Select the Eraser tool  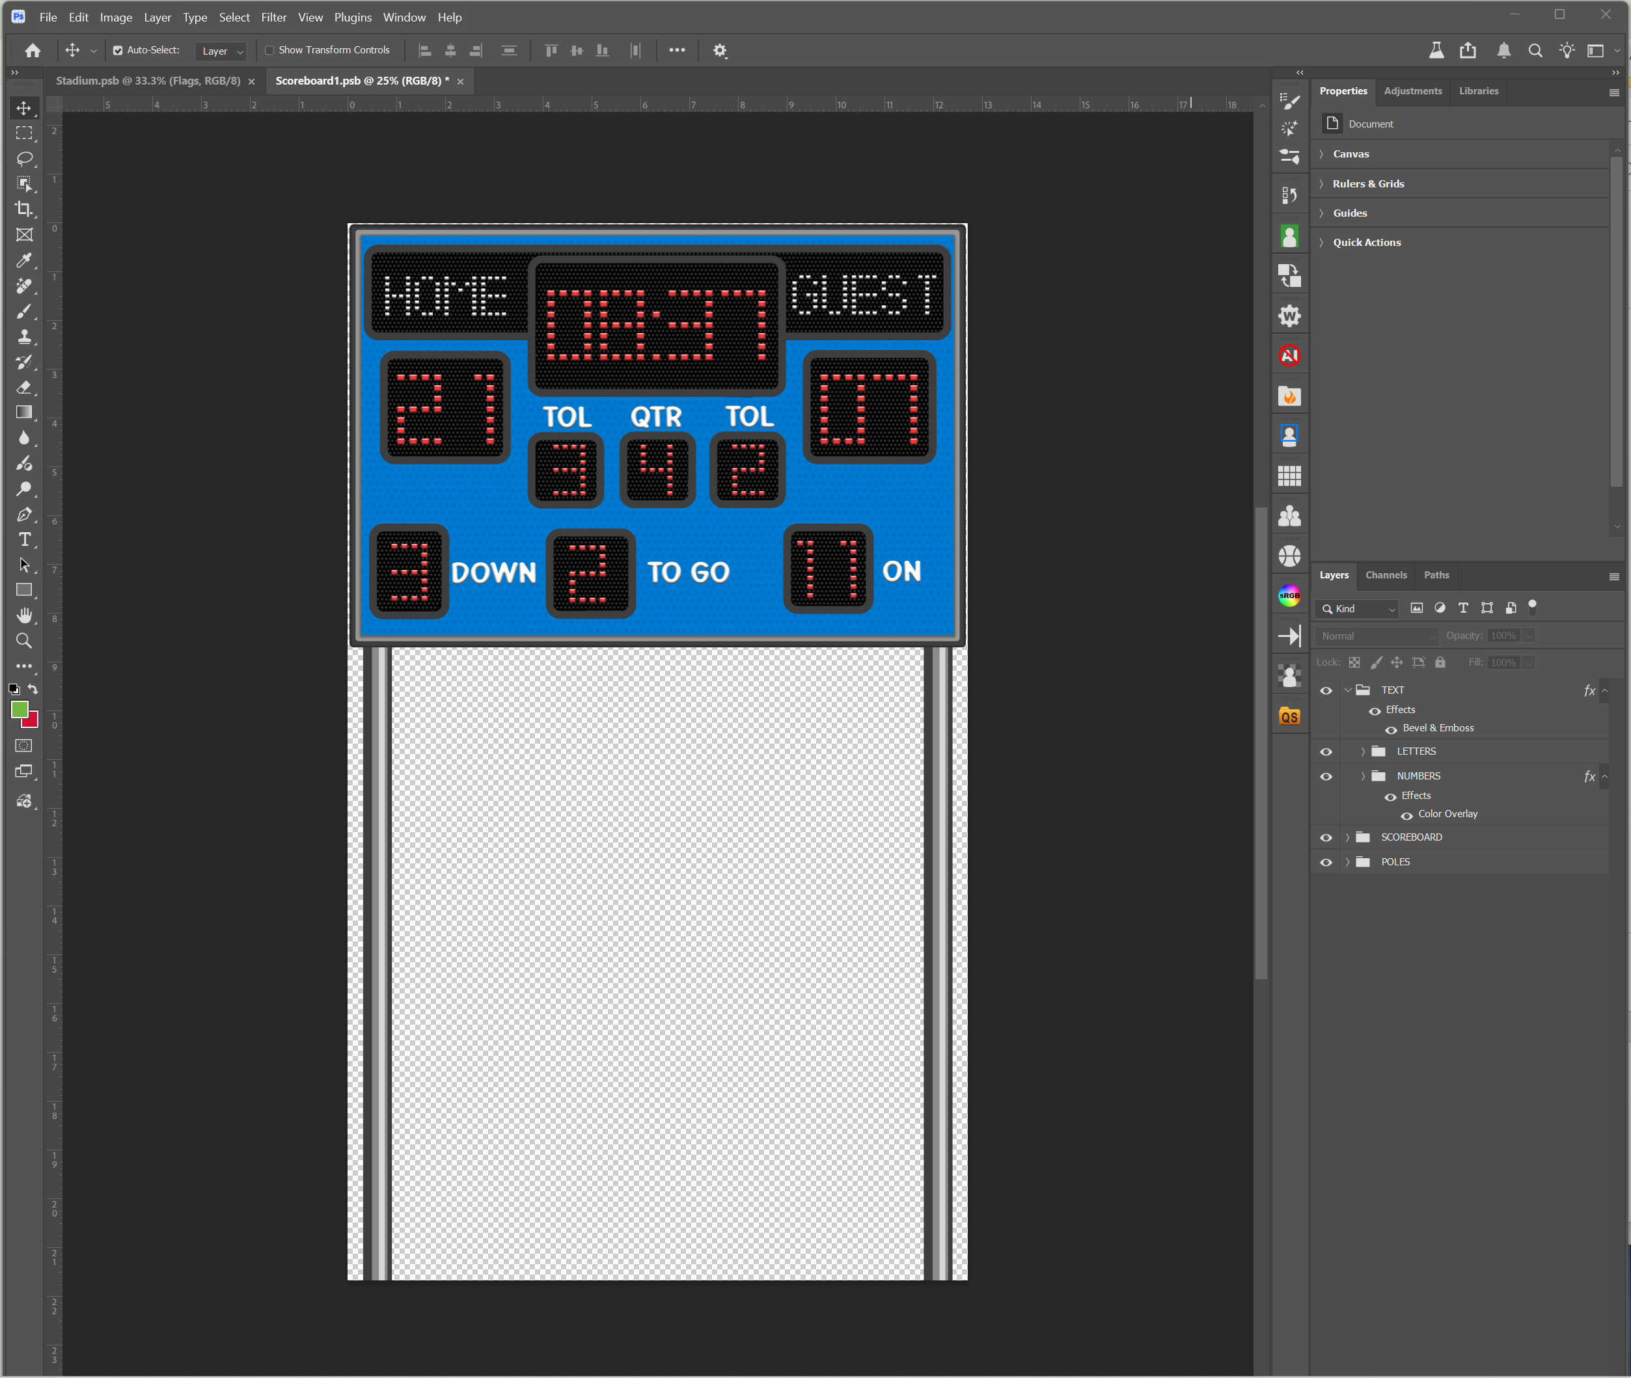(x=24, y=388)
